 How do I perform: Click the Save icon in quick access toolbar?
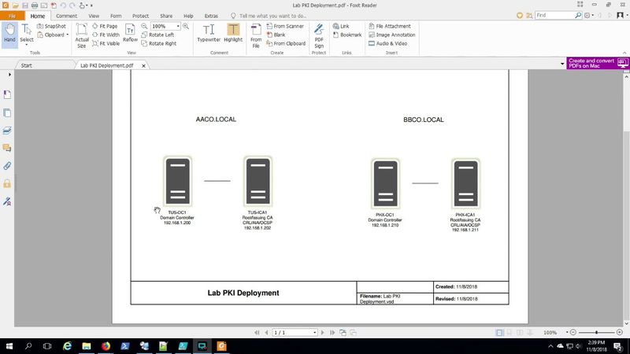coord(25,6)
